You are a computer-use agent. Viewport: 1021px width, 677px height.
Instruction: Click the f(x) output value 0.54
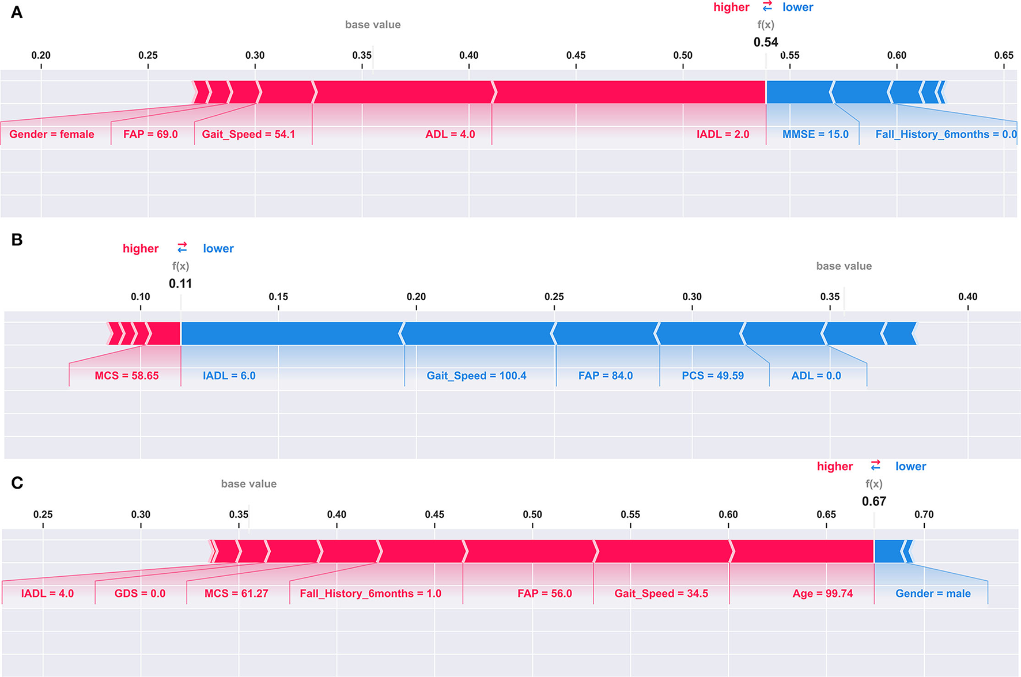(765, 42)
